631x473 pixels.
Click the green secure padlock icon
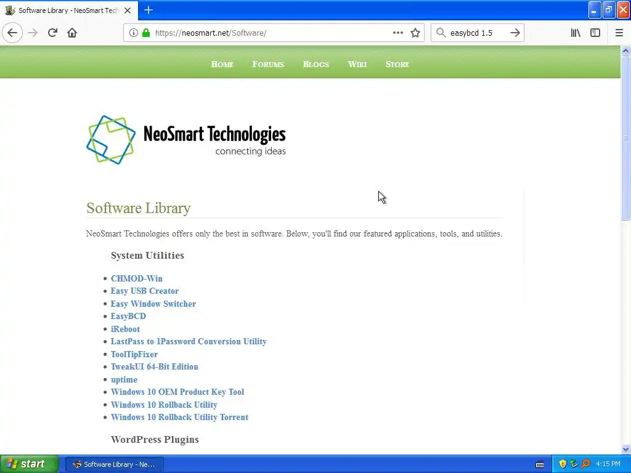146,33
